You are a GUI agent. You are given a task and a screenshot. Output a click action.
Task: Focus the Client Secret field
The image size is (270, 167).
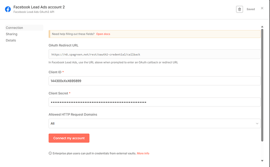click(154, 102)
